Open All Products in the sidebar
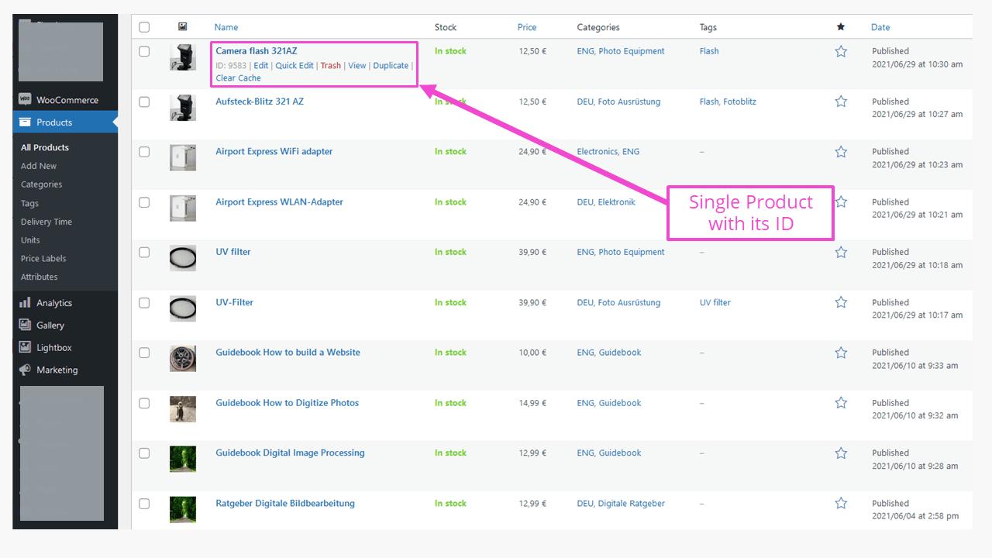The height and width of the screenshot is (558, 992). point(44,147)
